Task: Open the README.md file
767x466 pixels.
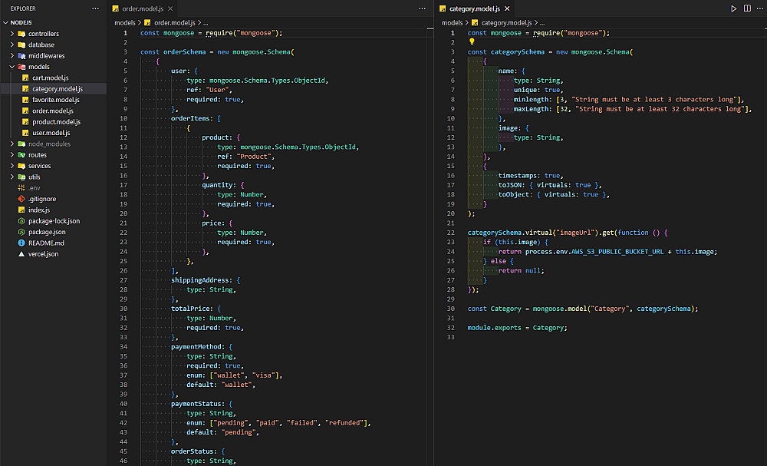Action: point(45,243)
